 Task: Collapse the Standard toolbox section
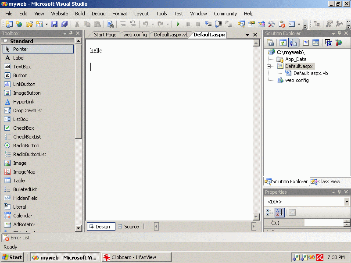point(5,41)
